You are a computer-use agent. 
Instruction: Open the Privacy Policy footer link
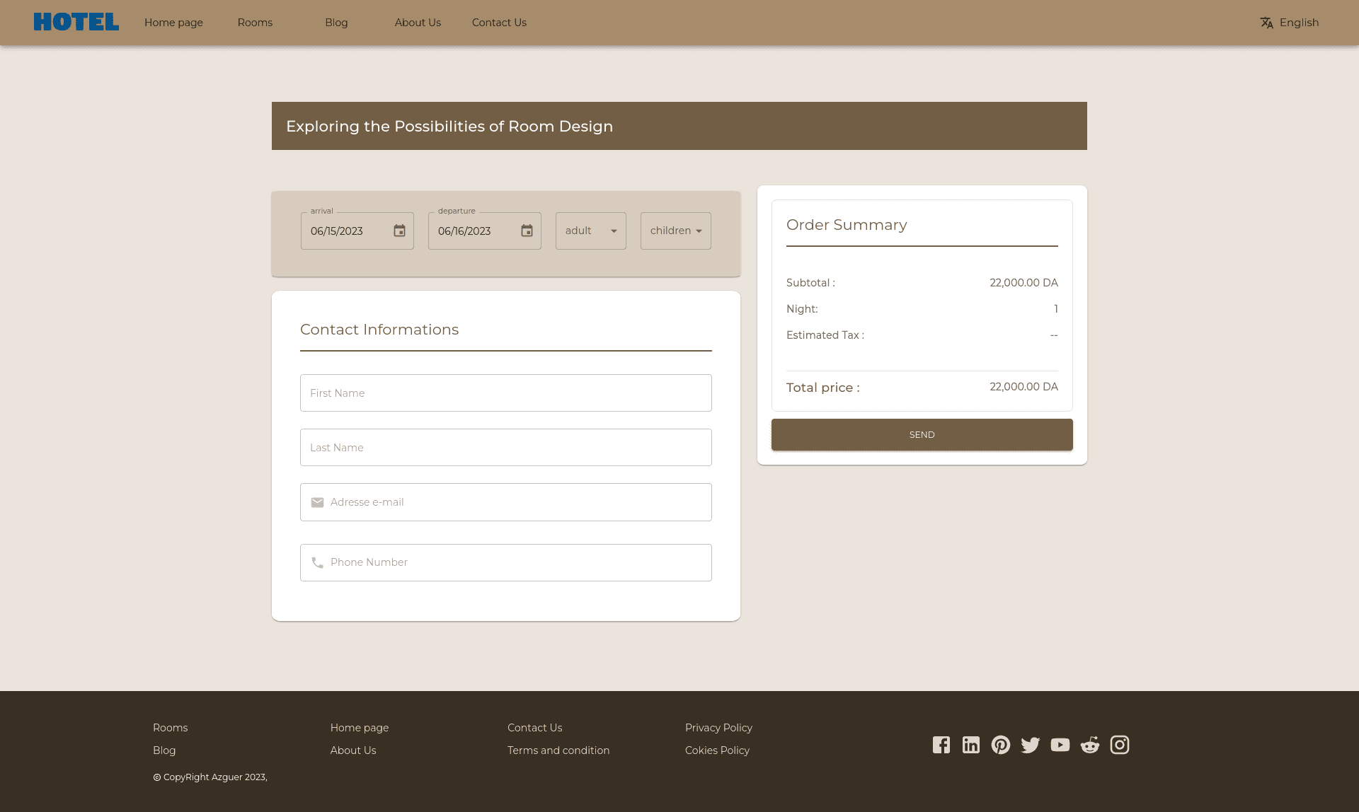[718, 728]
